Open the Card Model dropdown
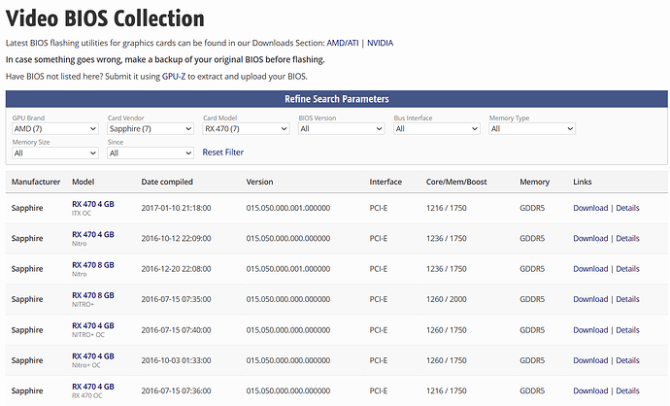Screen dimensions: 670x406 (245, 128)
